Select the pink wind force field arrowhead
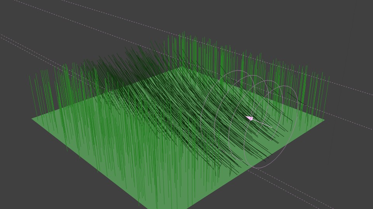This screenshot has height=209, width=373. click(x=250, y=118)
